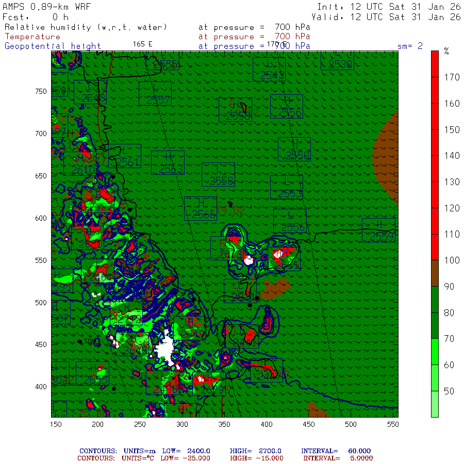Screen dimensions: 464x464
Task: Click the 'L 2557' boxed height label
Action: [x=155, y=94]
